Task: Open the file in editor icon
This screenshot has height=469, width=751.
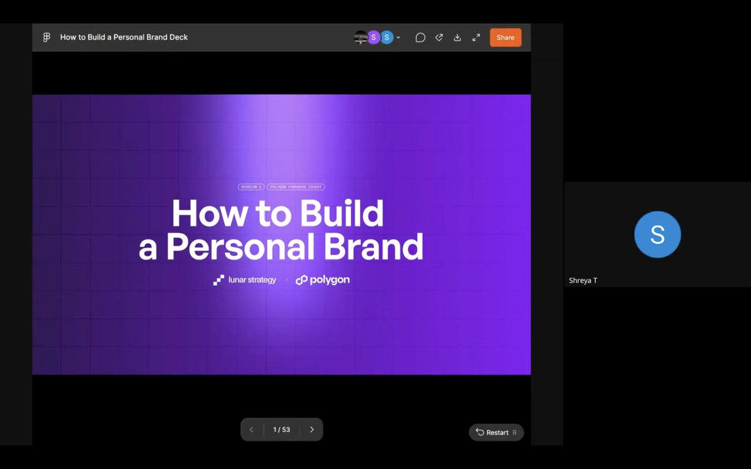Action: [439, 38]
